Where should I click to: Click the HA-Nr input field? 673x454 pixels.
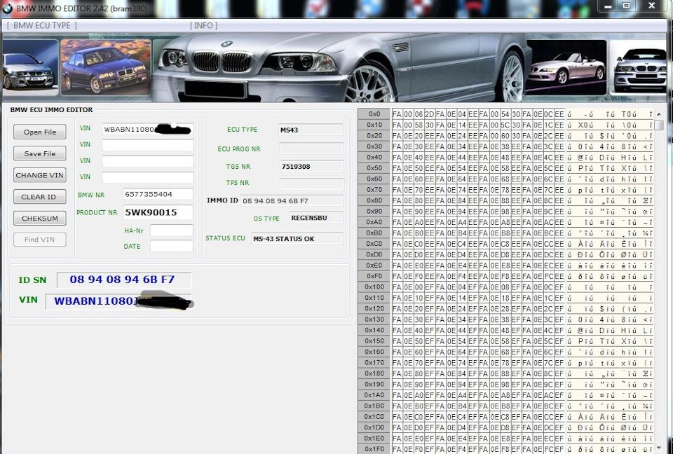coord(171,231)
